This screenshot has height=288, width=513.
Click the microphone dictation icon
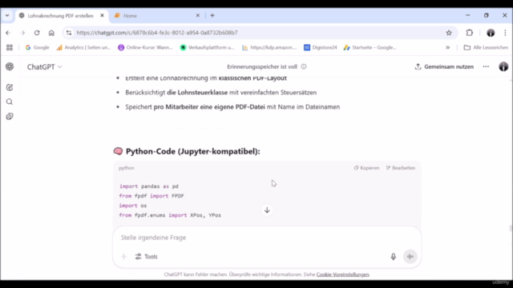(394, 257)
